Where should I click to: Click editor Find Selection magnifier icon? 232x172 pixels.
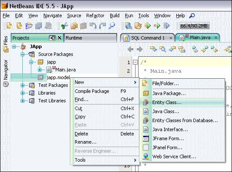pos(163,49)
